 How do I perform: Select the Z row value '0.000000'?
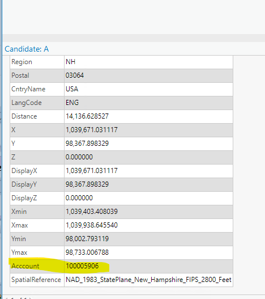click(79, 157)
